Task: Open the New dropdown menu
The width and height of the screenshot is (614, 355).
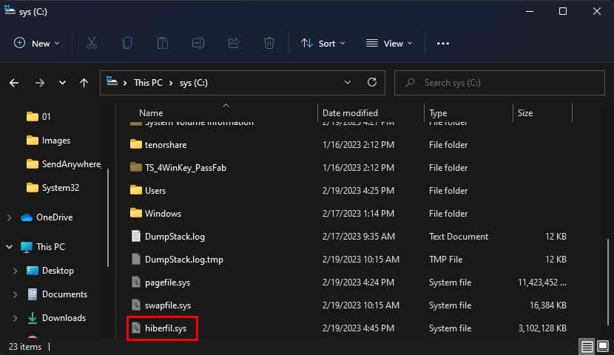Action: [36, 43]
